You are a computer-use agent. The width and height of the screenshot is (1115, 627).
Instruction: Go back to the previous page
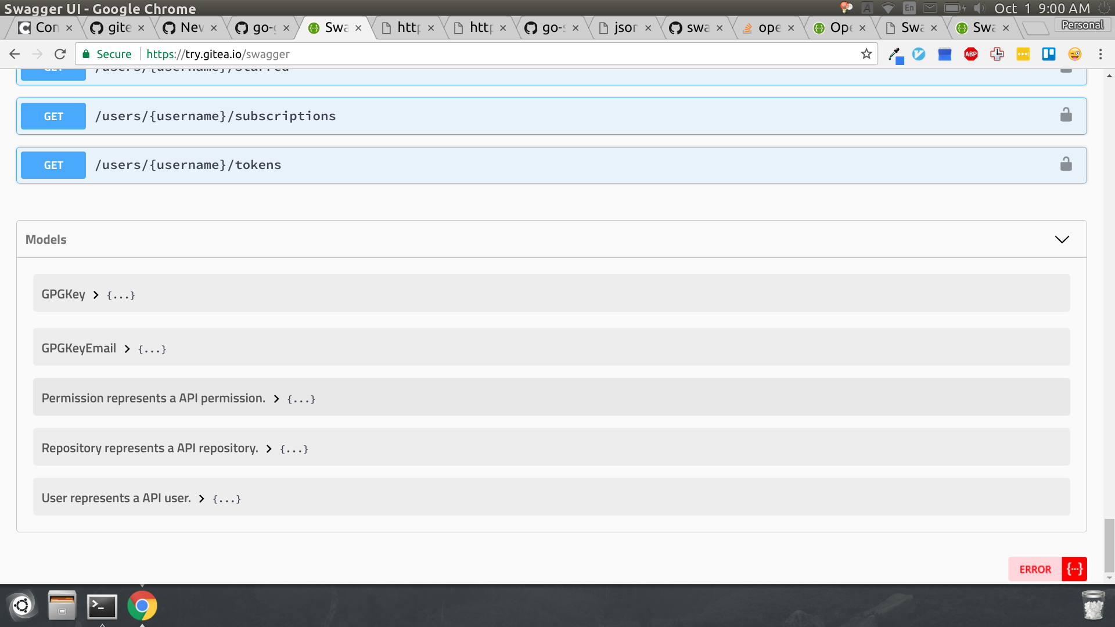tap(15, 54)
